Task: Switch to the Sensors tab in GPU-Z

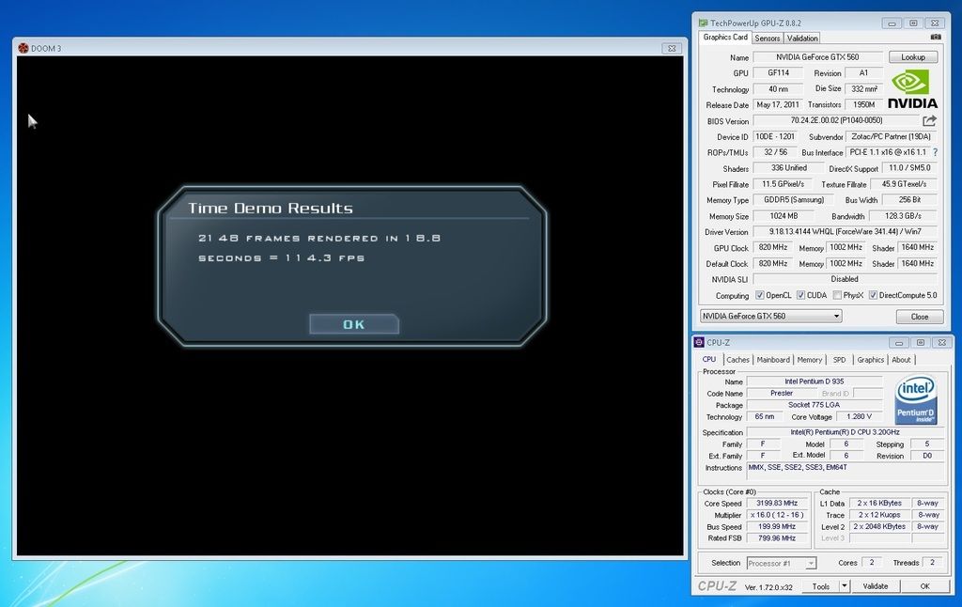Action: click(x=767, y=38)
